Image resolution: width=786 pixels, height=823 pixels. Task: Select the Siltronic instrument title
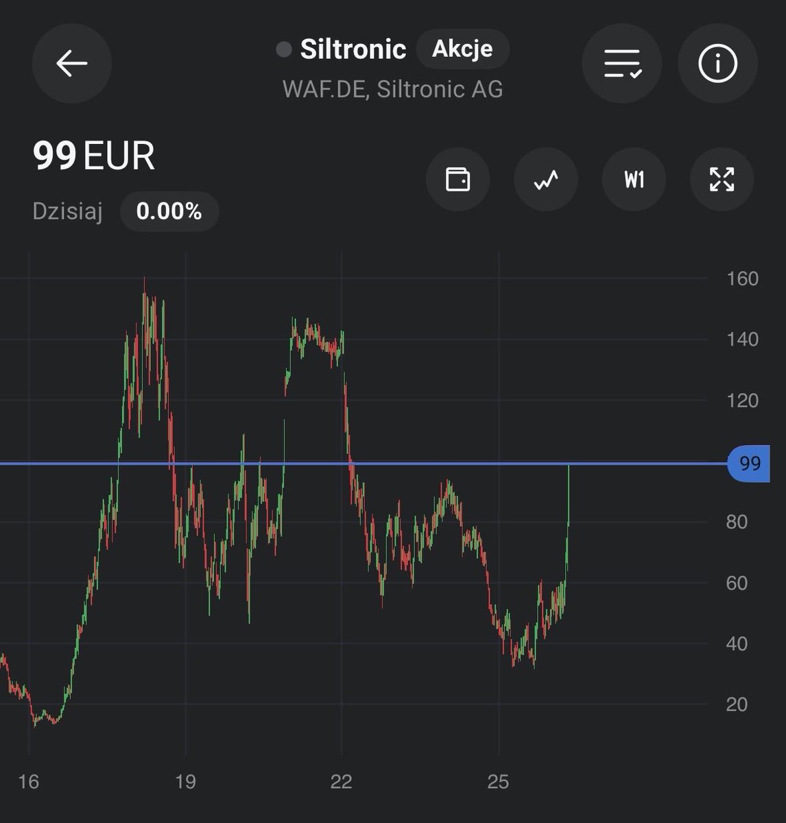pos(353,49)
